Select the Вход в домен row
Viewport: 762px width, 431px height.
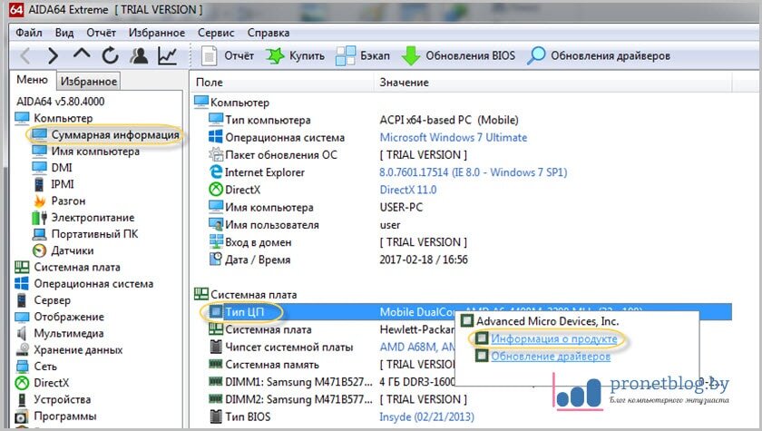tap(462, 242)
